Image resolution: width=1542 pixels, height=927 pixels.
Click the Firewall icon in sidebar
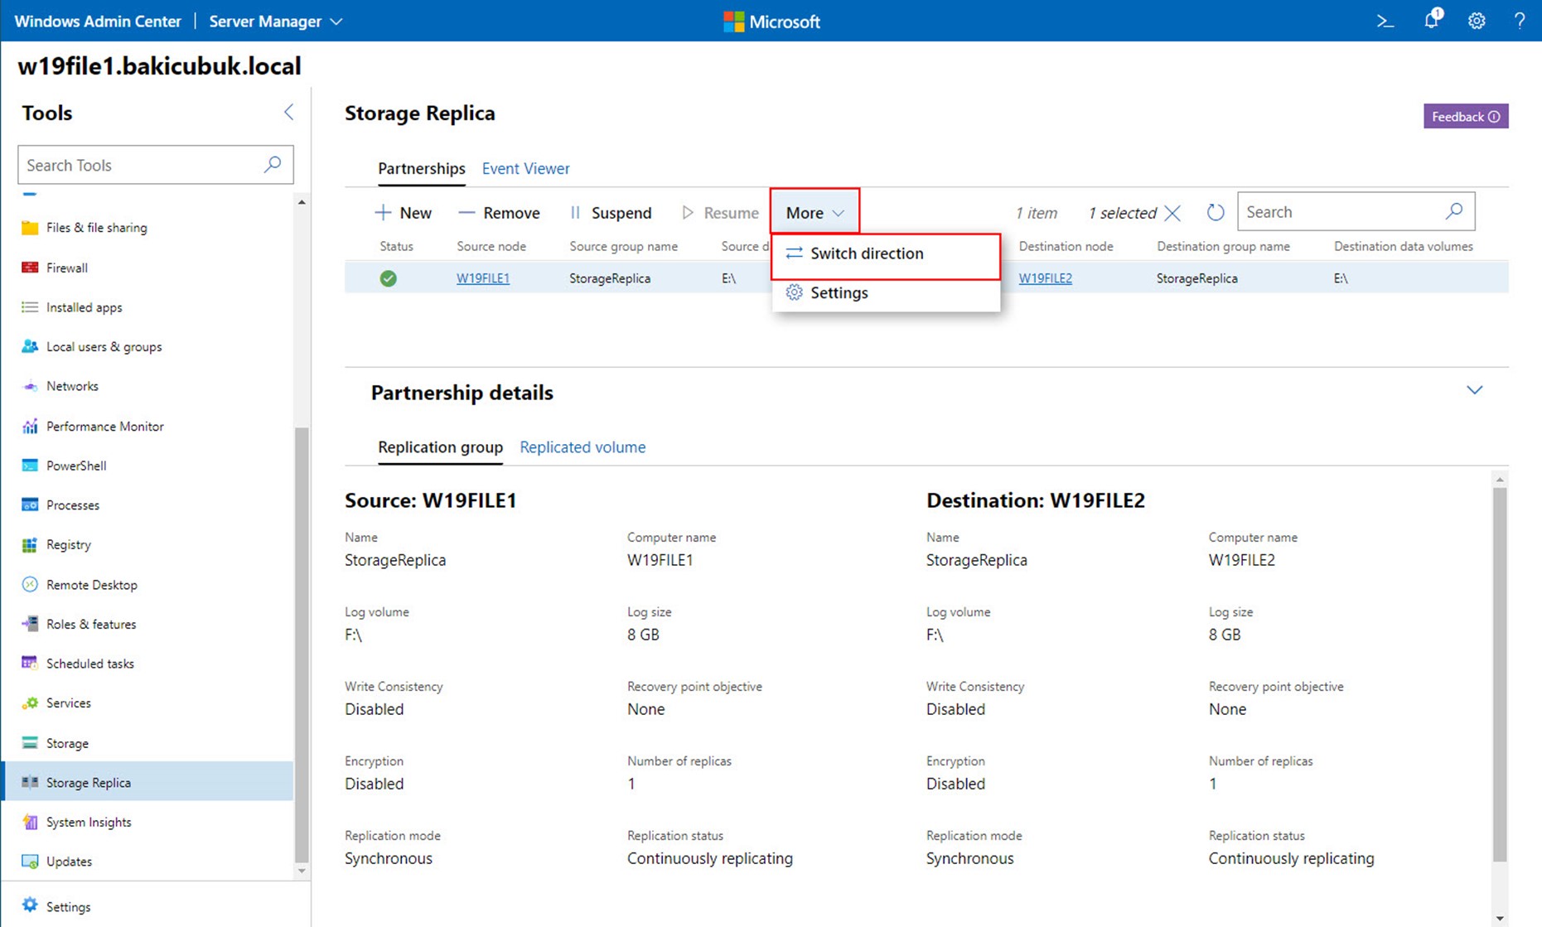point(30,268)
